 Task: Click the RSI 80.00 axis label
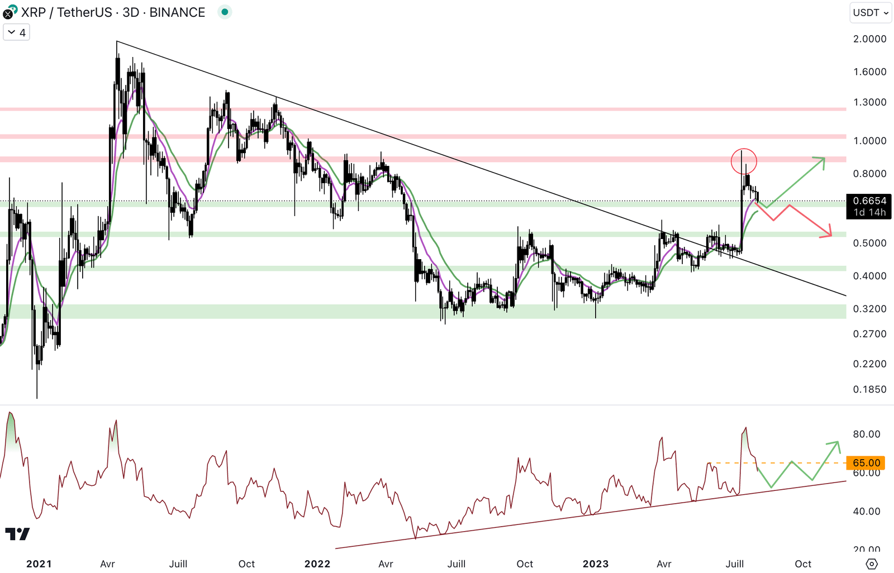coord(867,434)
